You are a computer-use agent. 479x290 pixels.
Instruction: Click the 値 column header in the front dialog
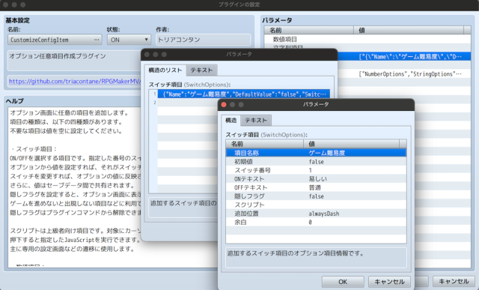click(351, 144)
